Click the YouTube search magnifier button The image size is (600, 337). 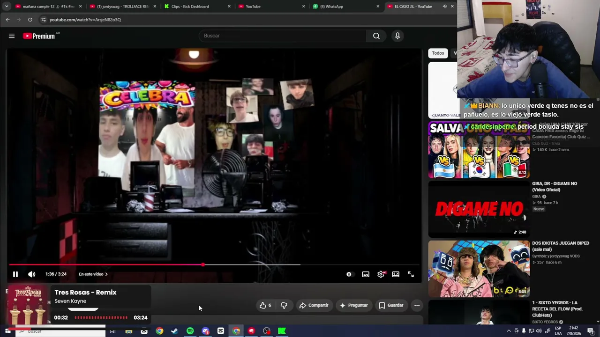pyautogui.click(x=376, y=36)
